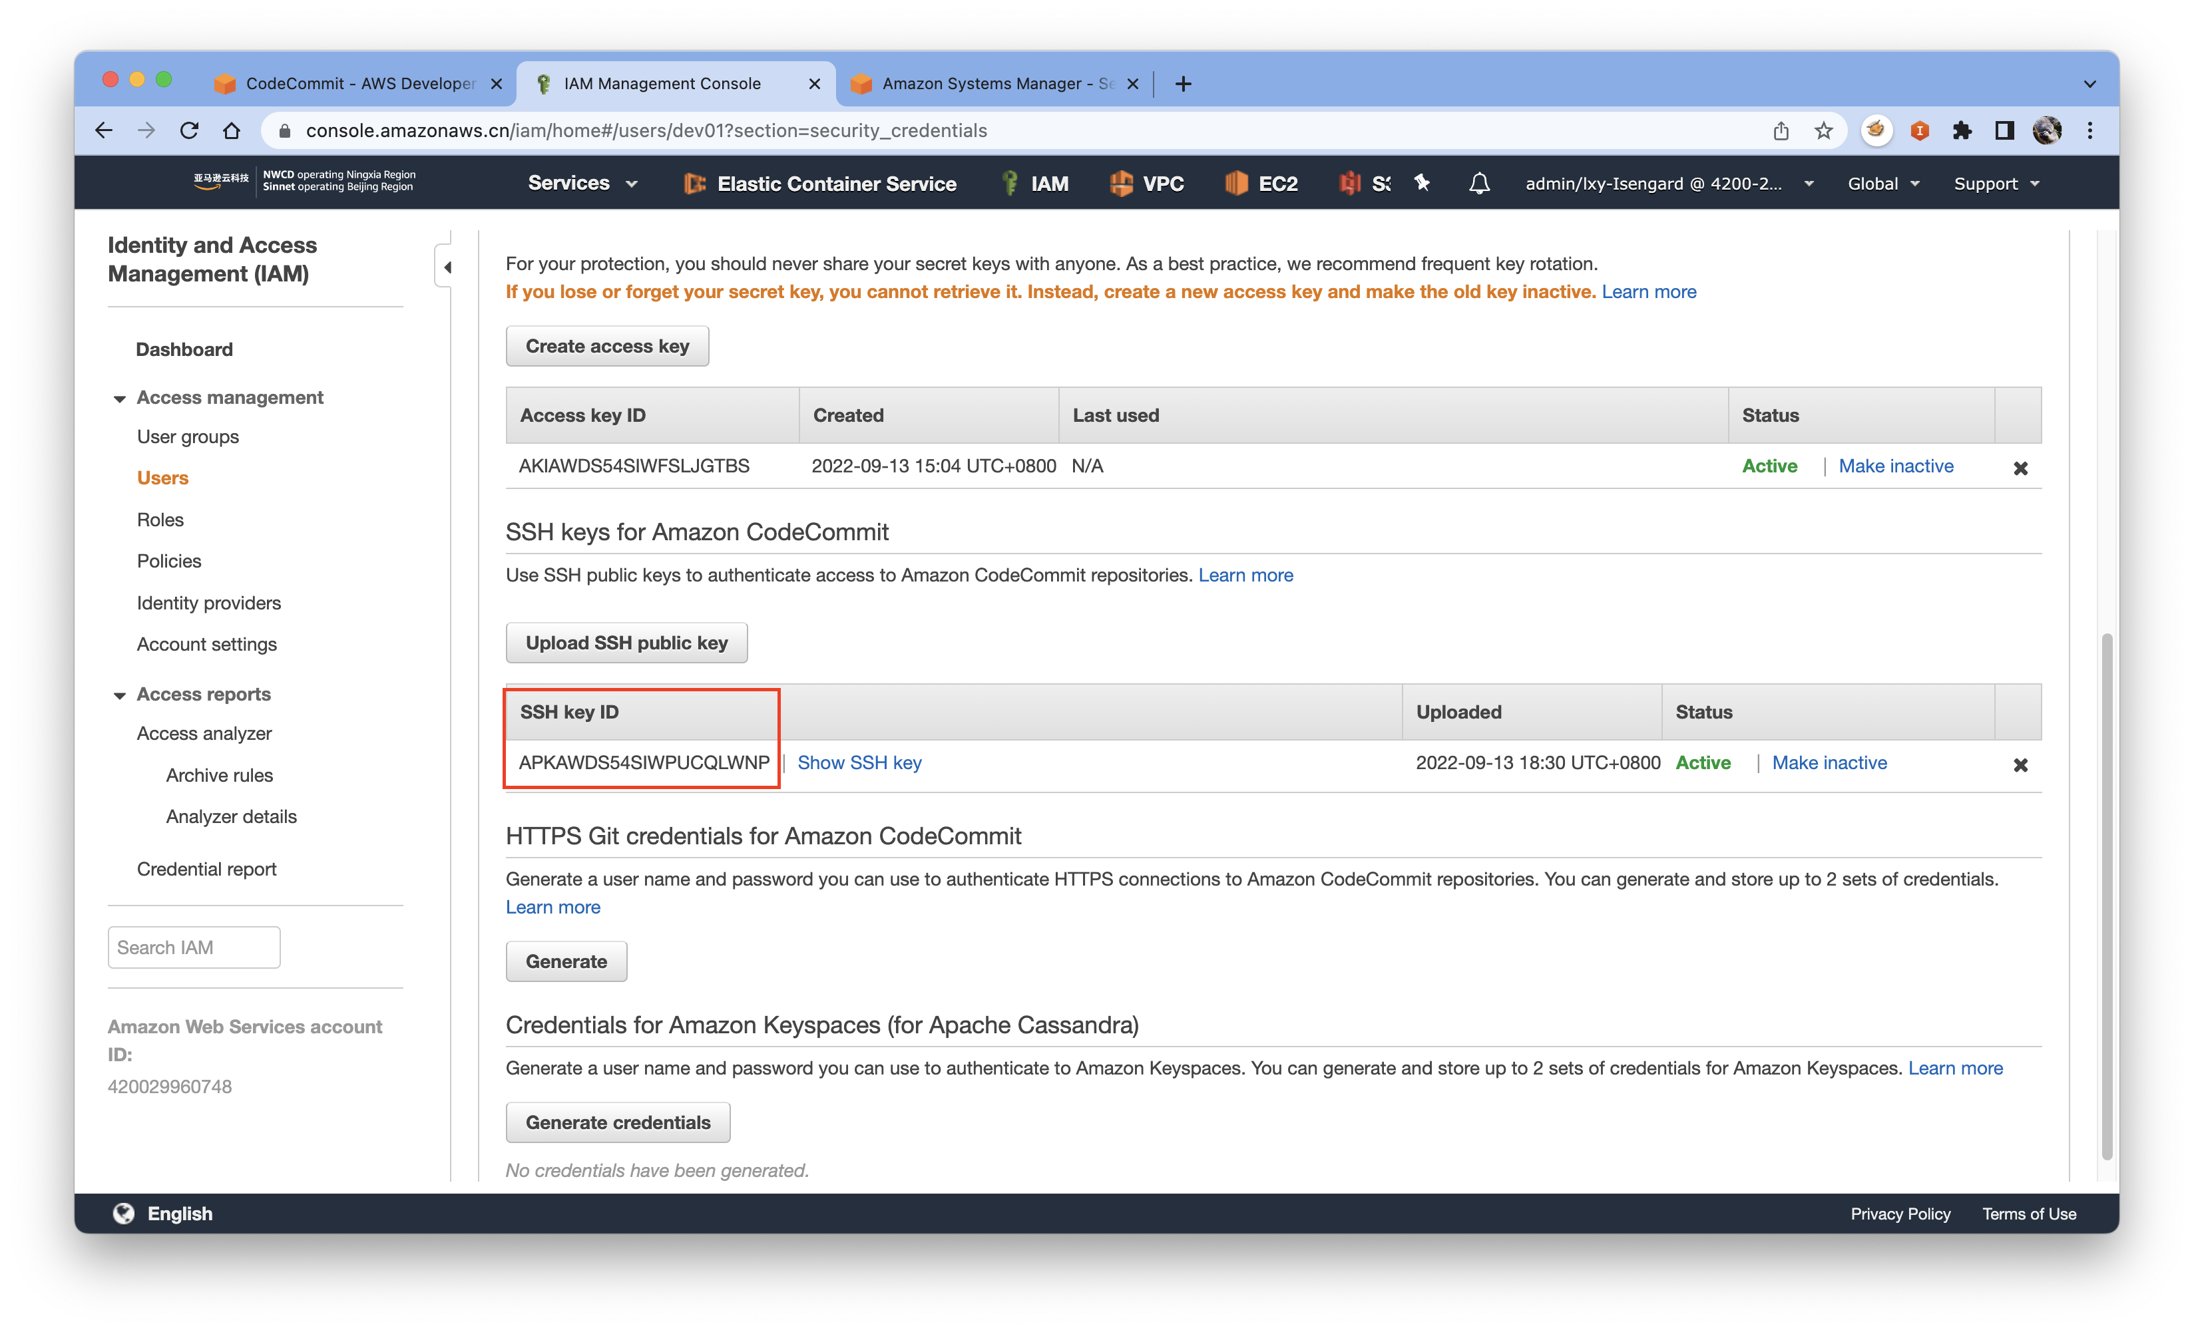2194x1332 pixels.
Task: Reload the current page
Action: point(189,131)
